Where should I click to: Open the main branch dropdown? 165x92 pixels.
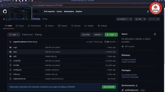(x=14, y=35)
